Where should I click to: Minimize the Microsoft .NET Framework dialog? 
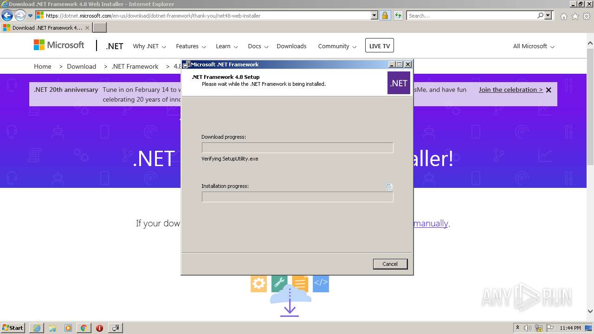point(392,64)
